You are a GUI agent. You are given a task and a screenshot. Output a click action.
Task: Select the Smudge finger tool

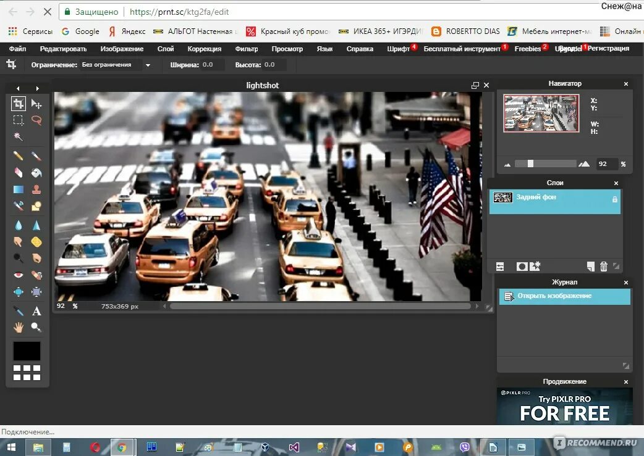click(x=18, y=241)
